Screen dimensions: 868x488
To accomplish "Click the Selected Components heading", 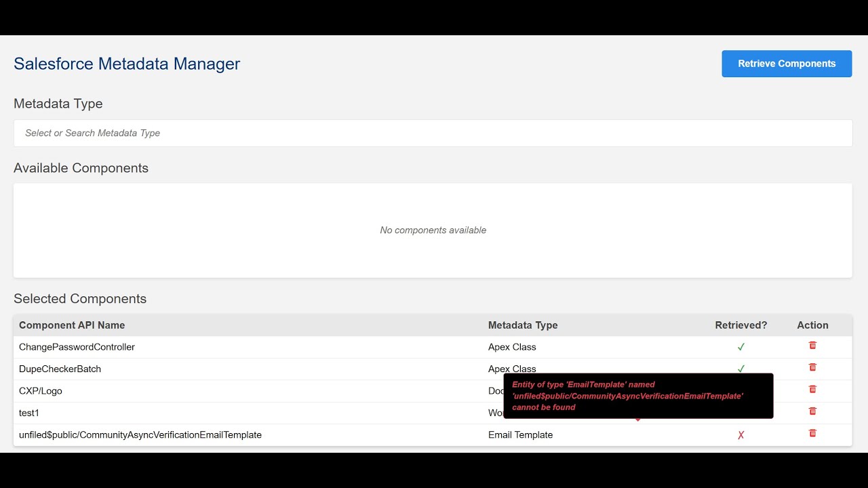I will 80,299.
